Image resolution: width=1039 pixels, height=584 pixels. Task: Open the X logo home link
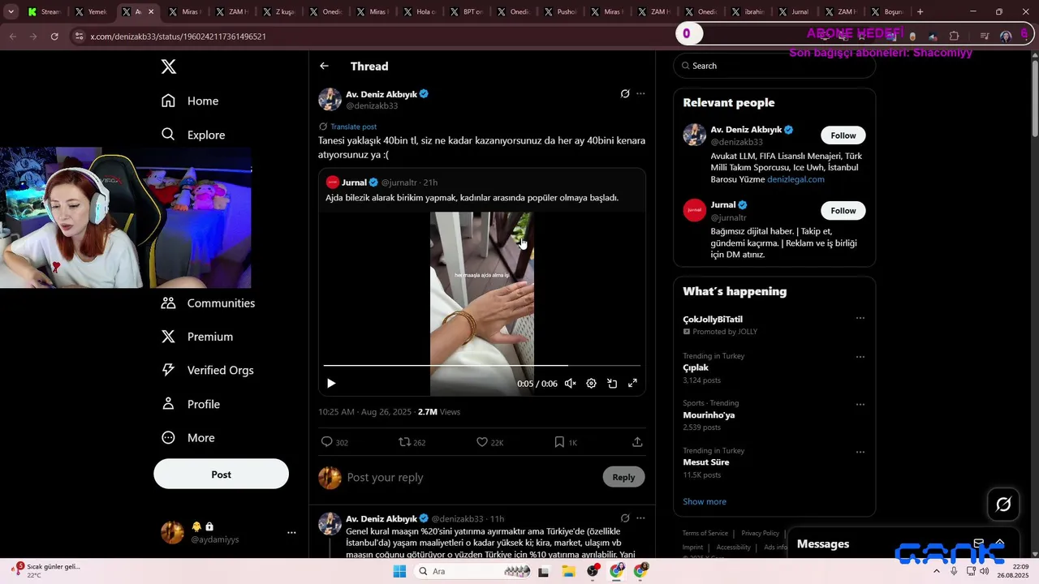[x=169, y=67]
